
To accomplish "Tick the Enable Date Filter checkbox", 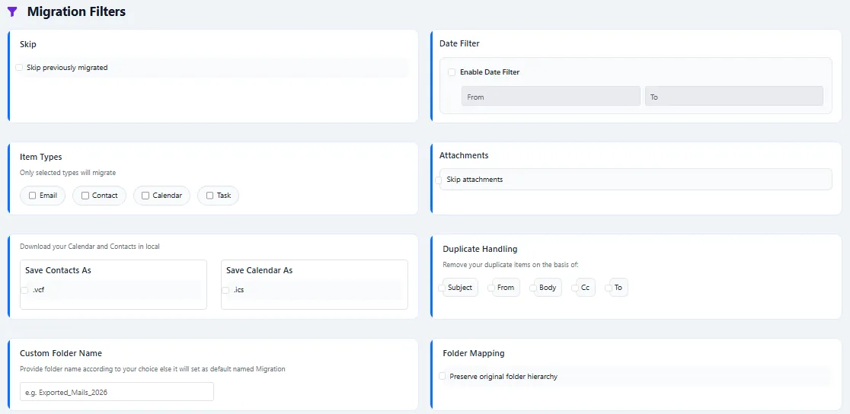I will 452,72.
